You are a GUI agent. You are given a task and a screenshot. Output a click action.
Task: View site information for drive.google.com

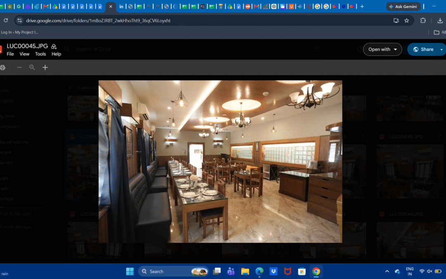pos(19,21)
